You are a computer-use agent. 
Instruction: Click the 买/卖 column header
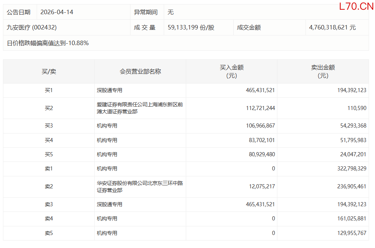coord(49,72)
